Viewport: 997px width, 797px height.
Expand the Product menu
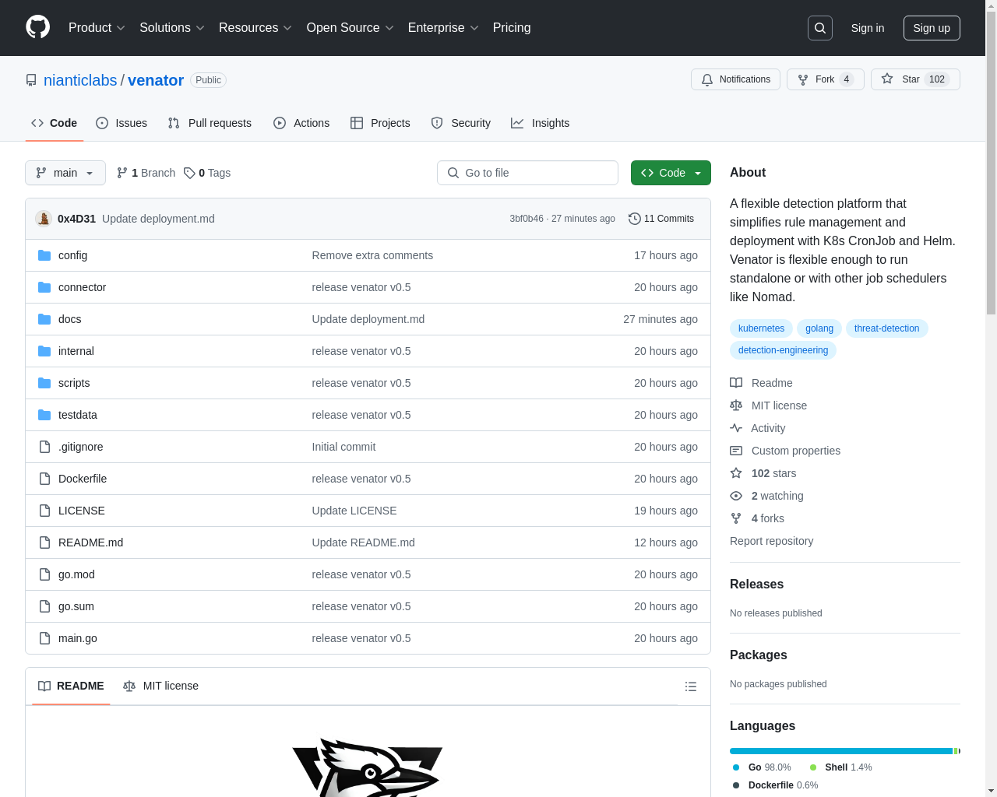click(x=97, y=28)
